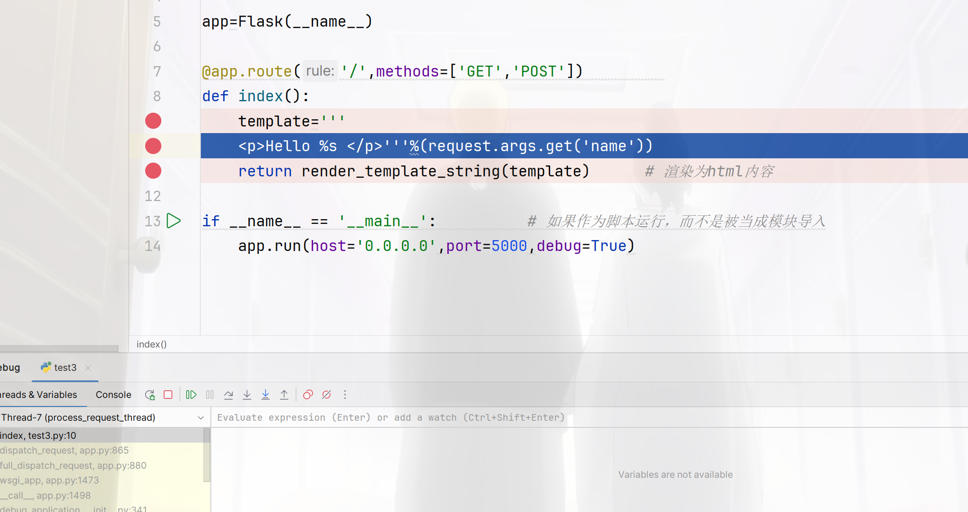Image resolution: width=968 pixels, height=512 pixels.
Task: Click the green run gutter icon on line 13
Action: pos(174,221)
